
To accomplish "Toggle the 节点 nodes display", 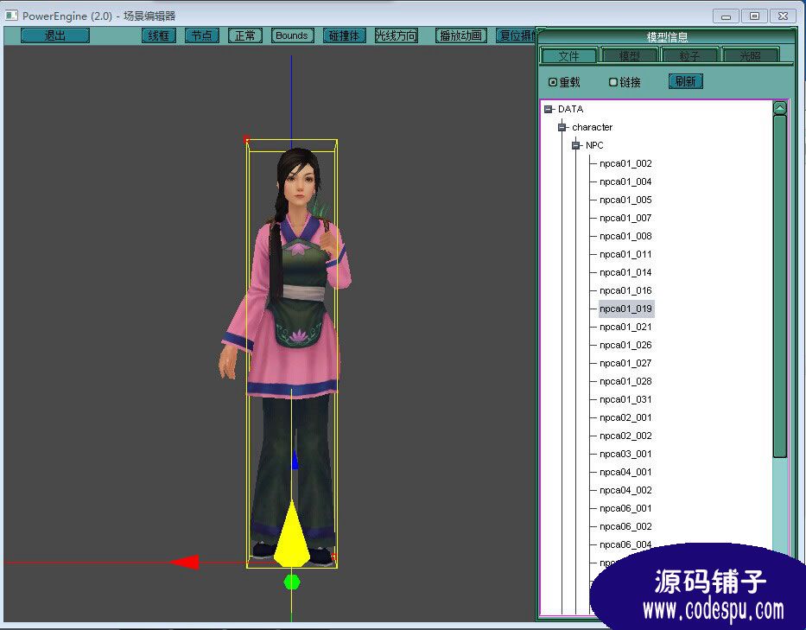I will click(x=201, y=35).
